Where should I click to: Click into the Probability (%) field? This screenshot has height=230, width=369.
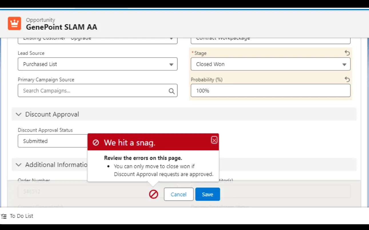[270, 91]
